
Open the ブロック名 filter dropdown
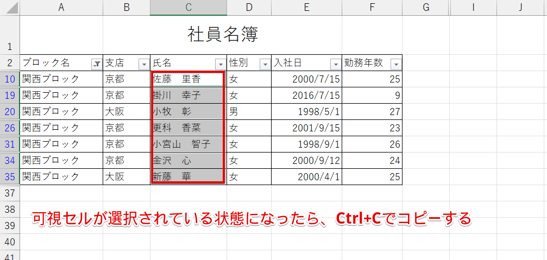[96, 64]
